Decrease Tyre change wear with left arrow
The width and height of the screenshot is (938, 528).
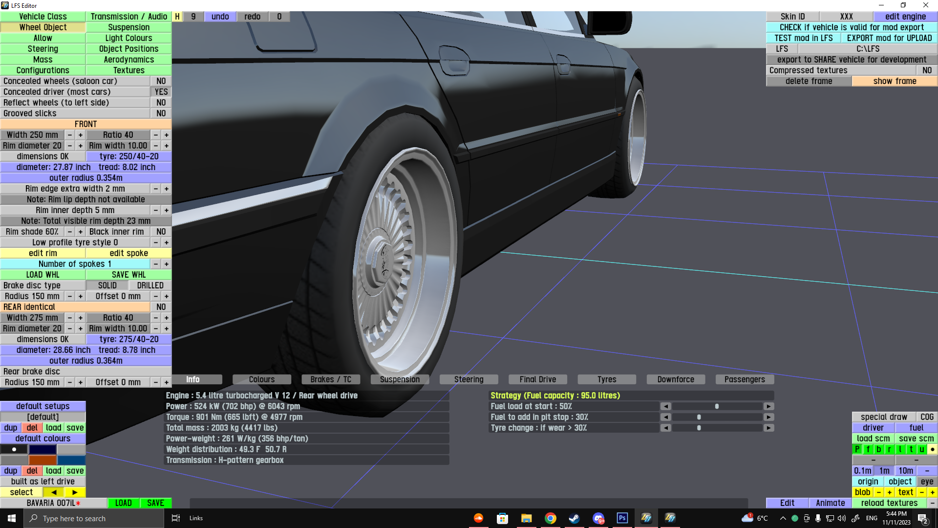coord(665,428)
